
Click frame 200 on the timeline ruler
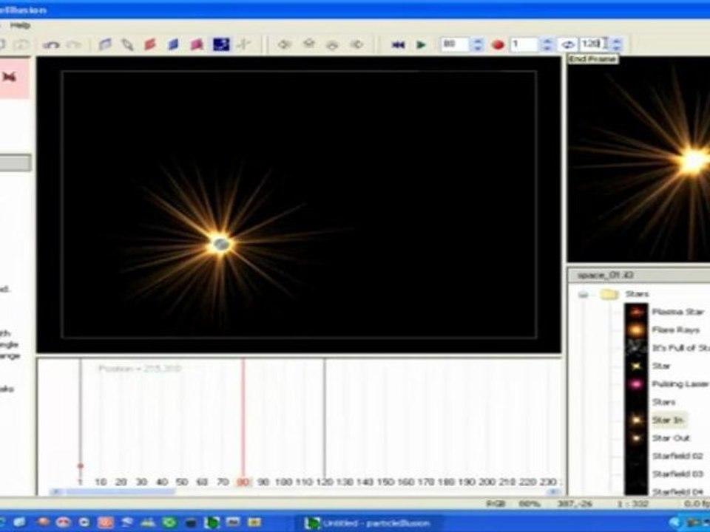487,482
